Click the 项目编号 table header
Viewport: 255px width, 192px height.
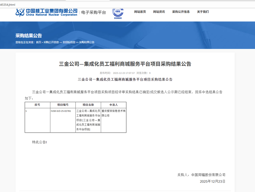pos(63,105)
